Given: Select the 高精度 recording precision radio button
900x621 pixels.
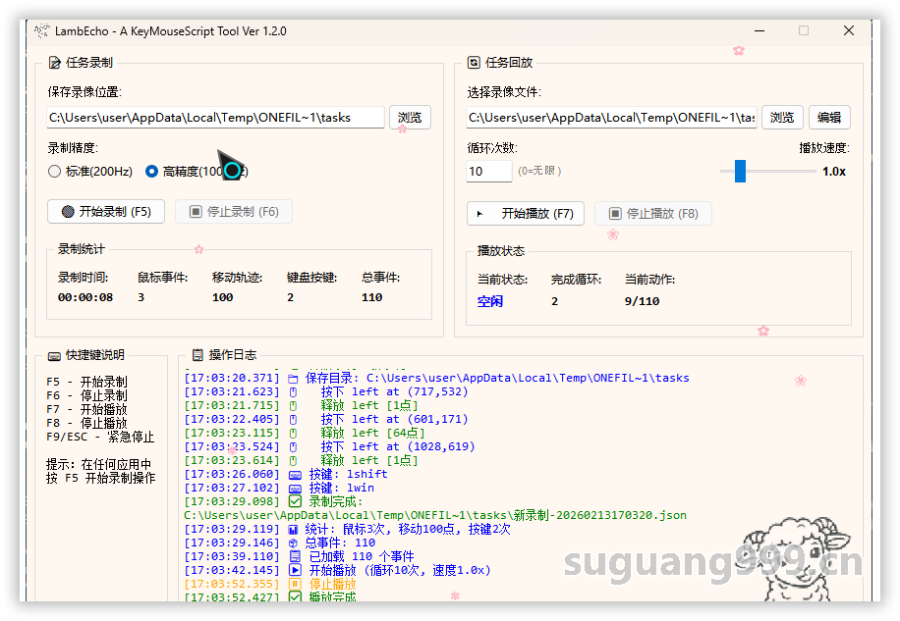Looking at the screenshot, I should click(151, 172).
